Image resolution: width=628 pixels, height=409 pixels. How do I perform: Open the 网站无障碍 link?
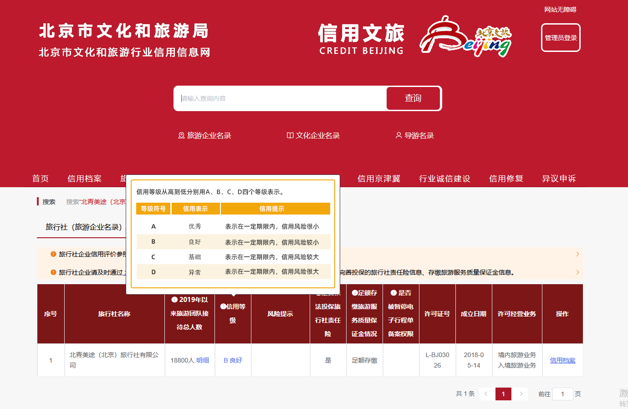pyautogui.click(x=561, y=10)
